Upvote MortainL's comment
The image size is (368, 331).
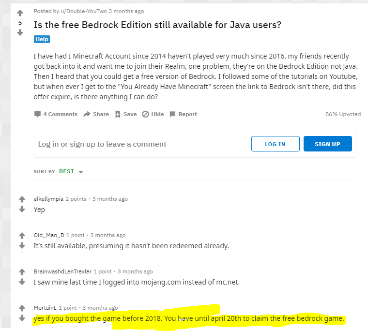(x=22, y=308)
